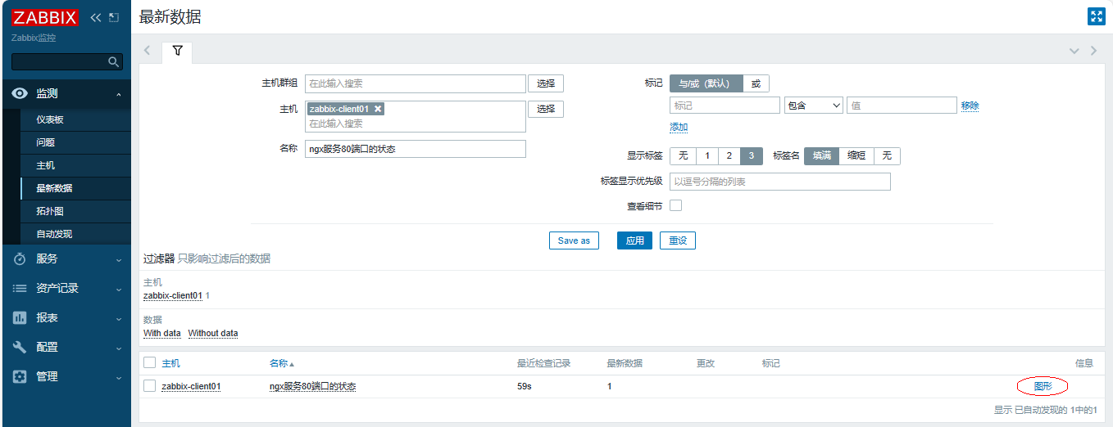The height and width of the screenshot is (427, 1113).
Task: Click the sidebar search magnifier icon
Action: pyautogui.click(x=114, y=62)
